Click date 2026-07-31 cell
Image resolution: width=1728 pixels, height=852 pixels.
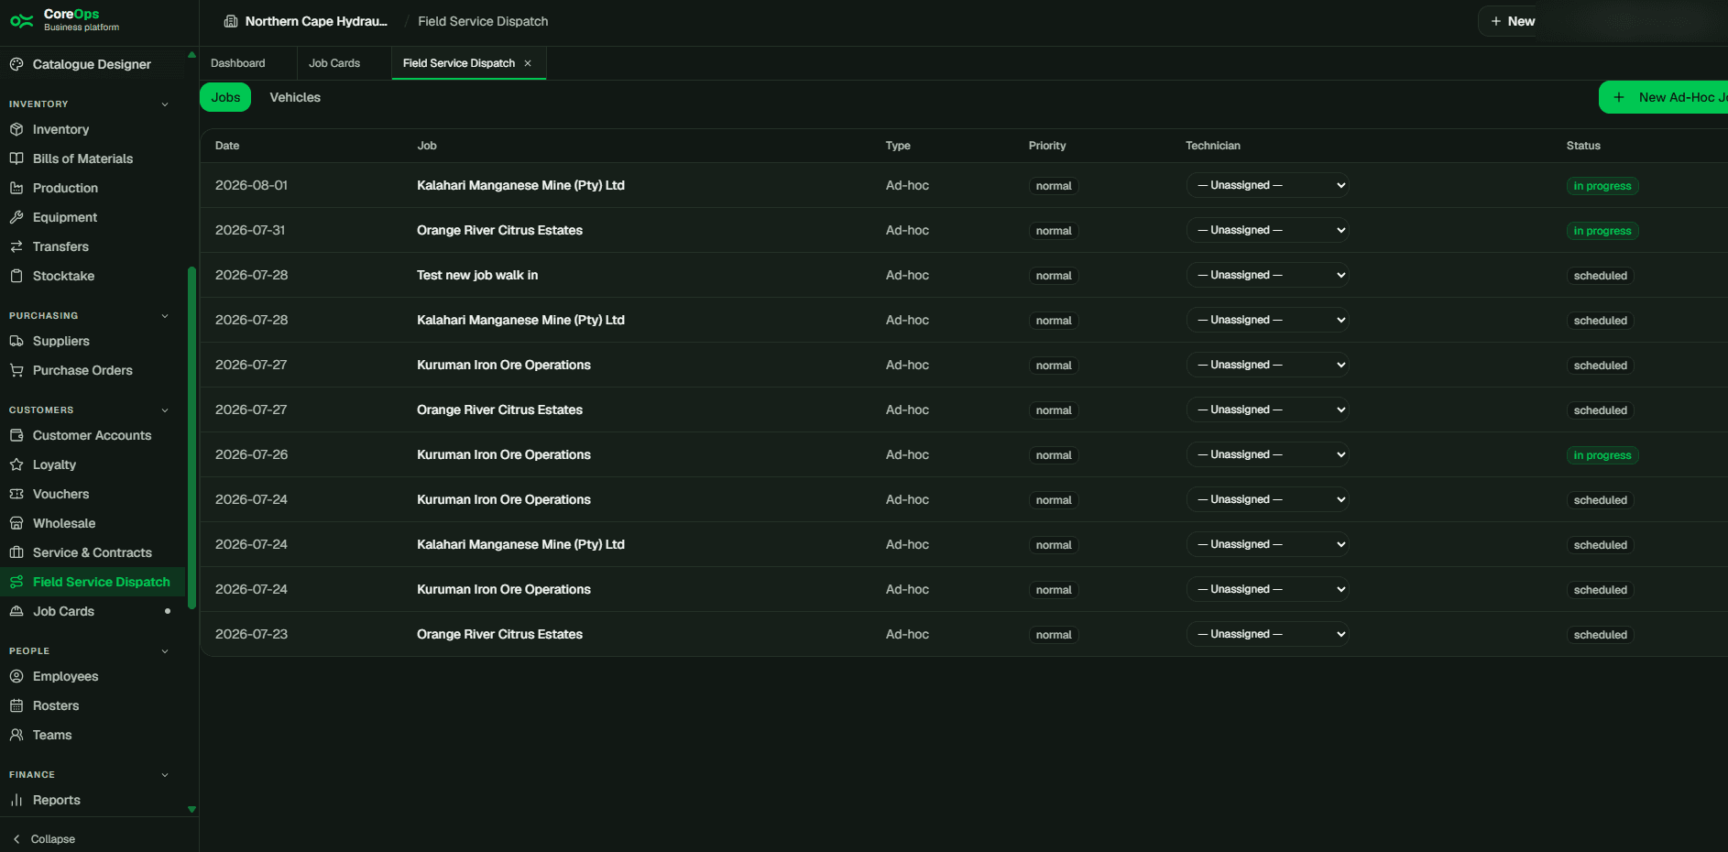pos(250,230)
